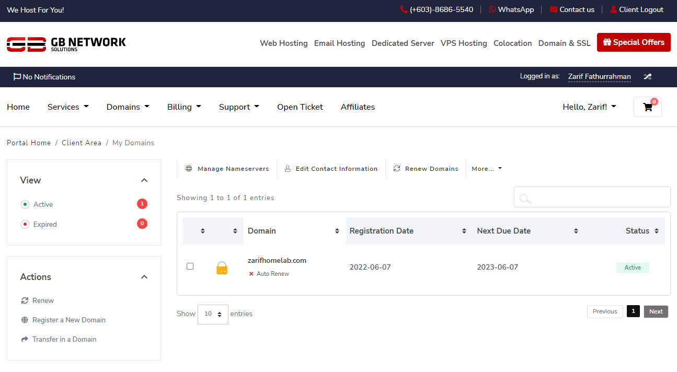This screenshot has width=677, height=372.
Task: Expand the More... toolbar dropdown
Action: 486,169
